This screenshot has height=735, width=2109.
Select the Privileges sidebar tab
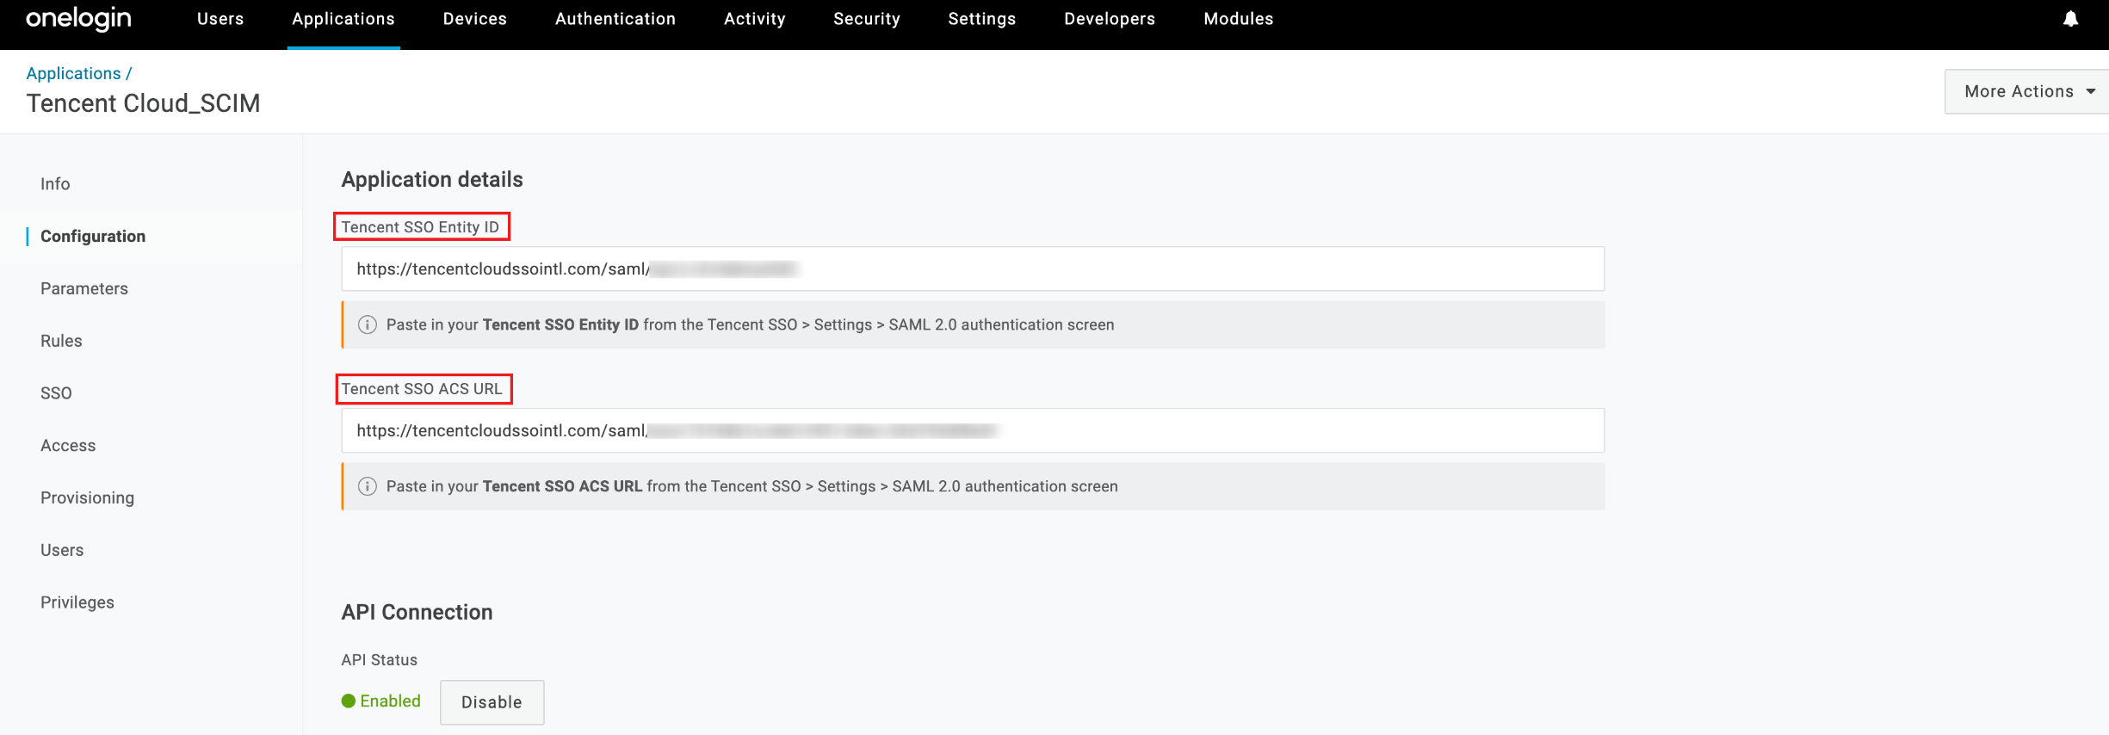(77, 602)
